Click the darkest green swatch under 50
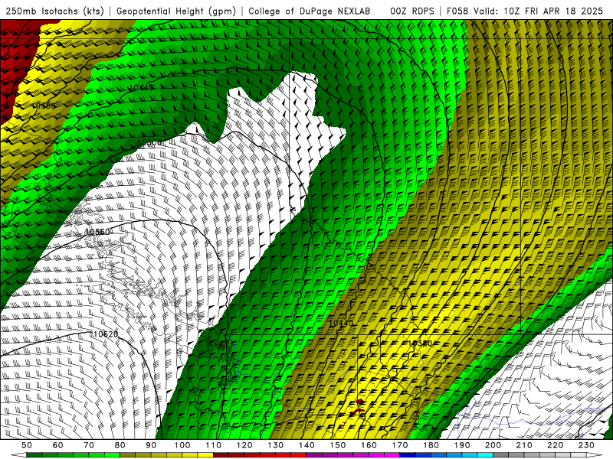This screenshot has width=613, height=459. [x=34, y=455]
